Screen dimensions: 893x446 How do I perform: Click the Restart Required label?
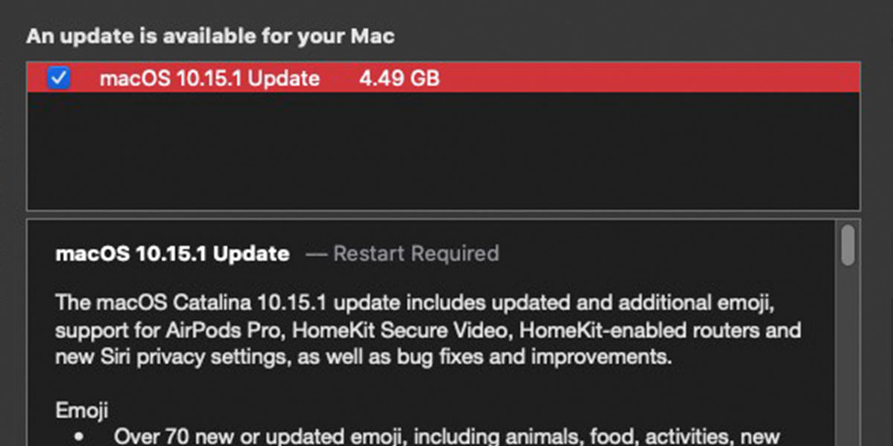pos(416,253)
